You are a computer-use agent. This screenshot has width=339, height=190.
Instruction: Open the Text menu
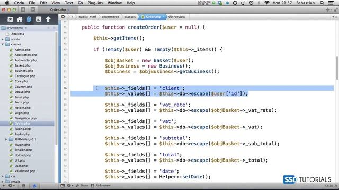tap(69, 3)
